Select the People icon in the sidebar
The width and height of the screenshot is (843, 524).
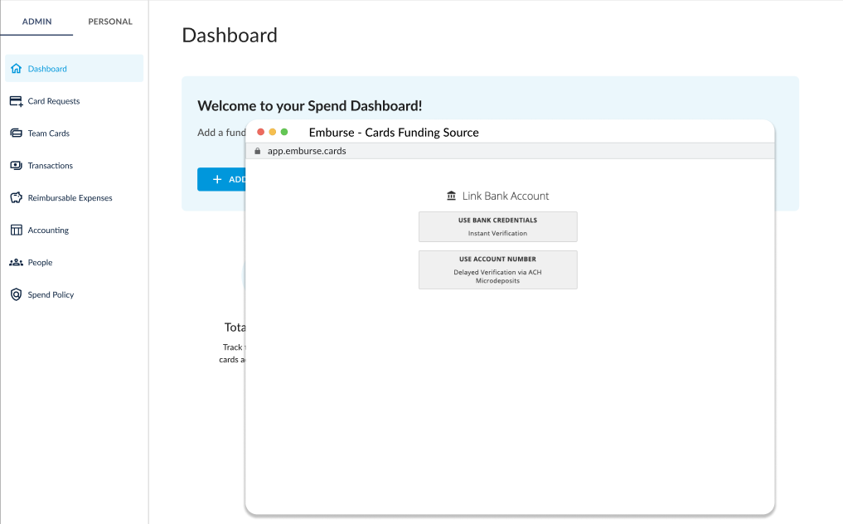15,262
